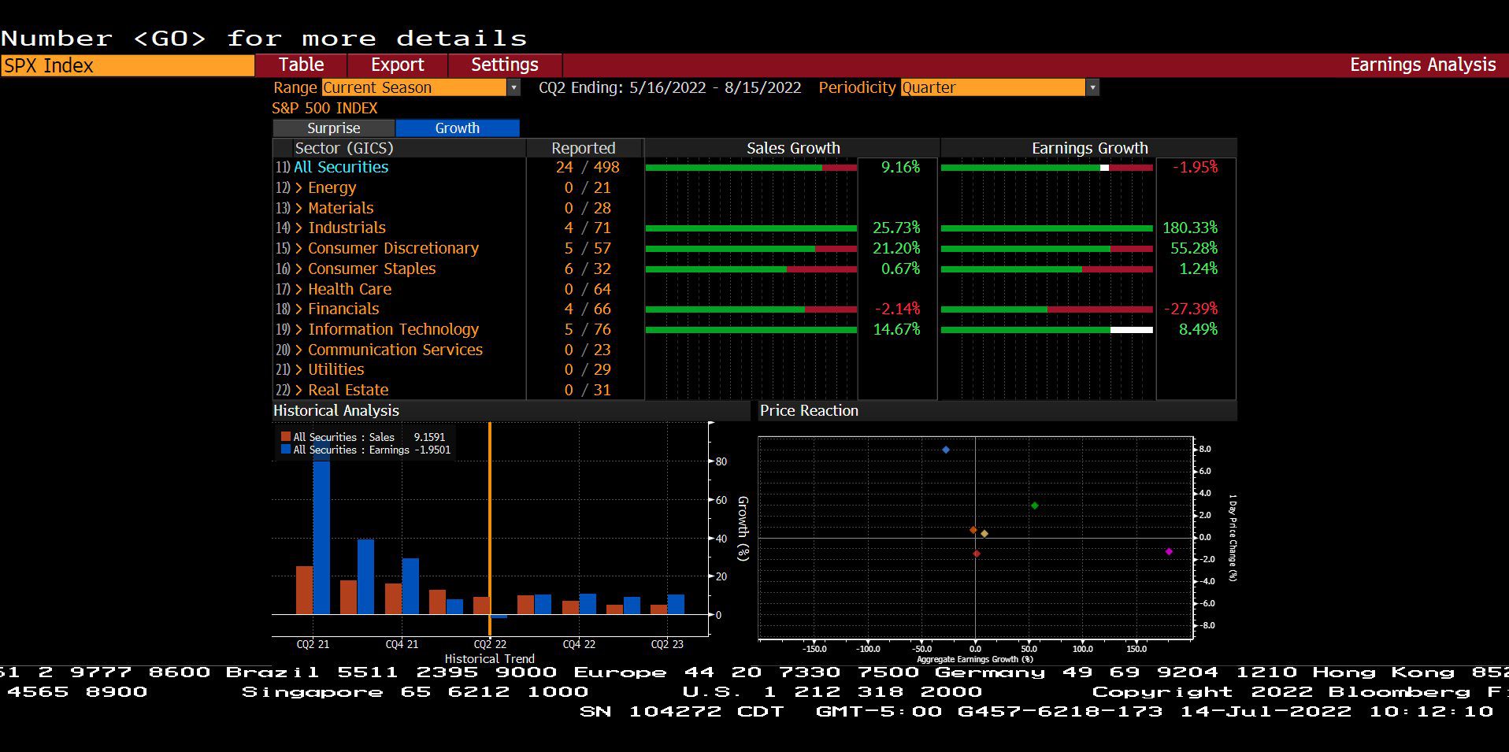The height and width of the screenshot is (752, 1509).
Task: Click the Financials 4 / 66 reported count
Action: (588, 309)
